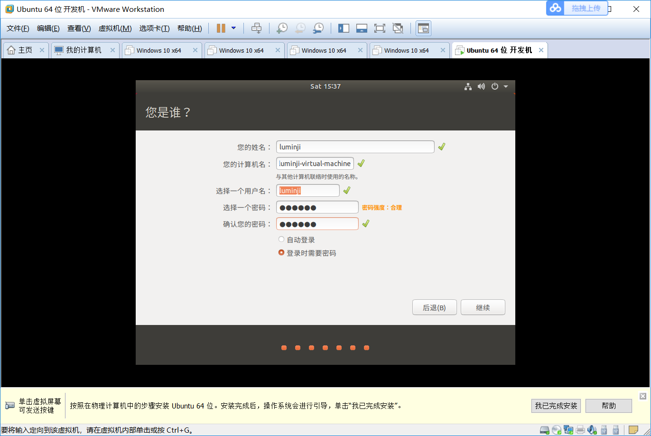Click the sound card status icon
This screenshot has width=651, height=436.
592,430
